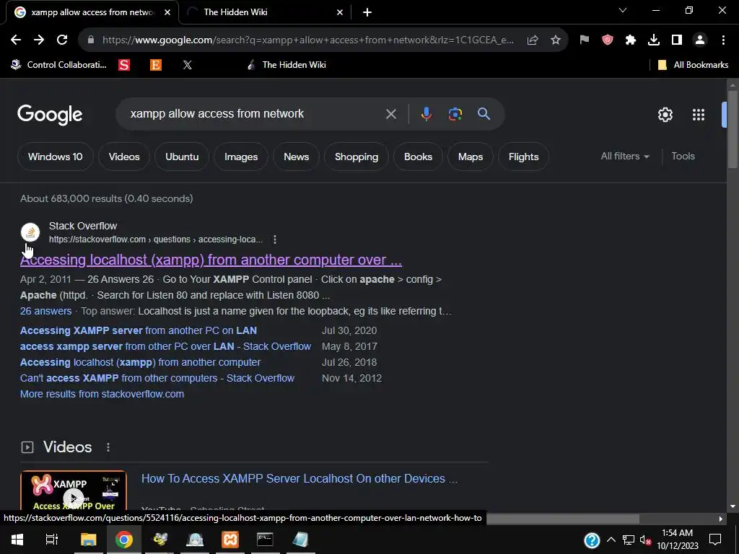Switch to News results
The width and height of the screenshot is (739, 554).
(x=296, y=157)
